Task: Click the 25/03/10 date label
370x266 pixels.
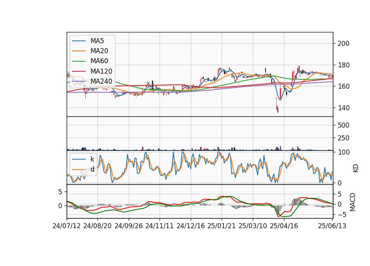Action: click(x=253, y=226)
